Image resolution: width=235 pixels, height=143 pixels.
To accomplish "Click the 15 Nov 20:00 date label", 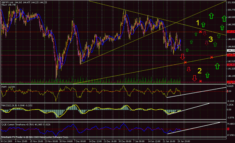I will (36, 141).
